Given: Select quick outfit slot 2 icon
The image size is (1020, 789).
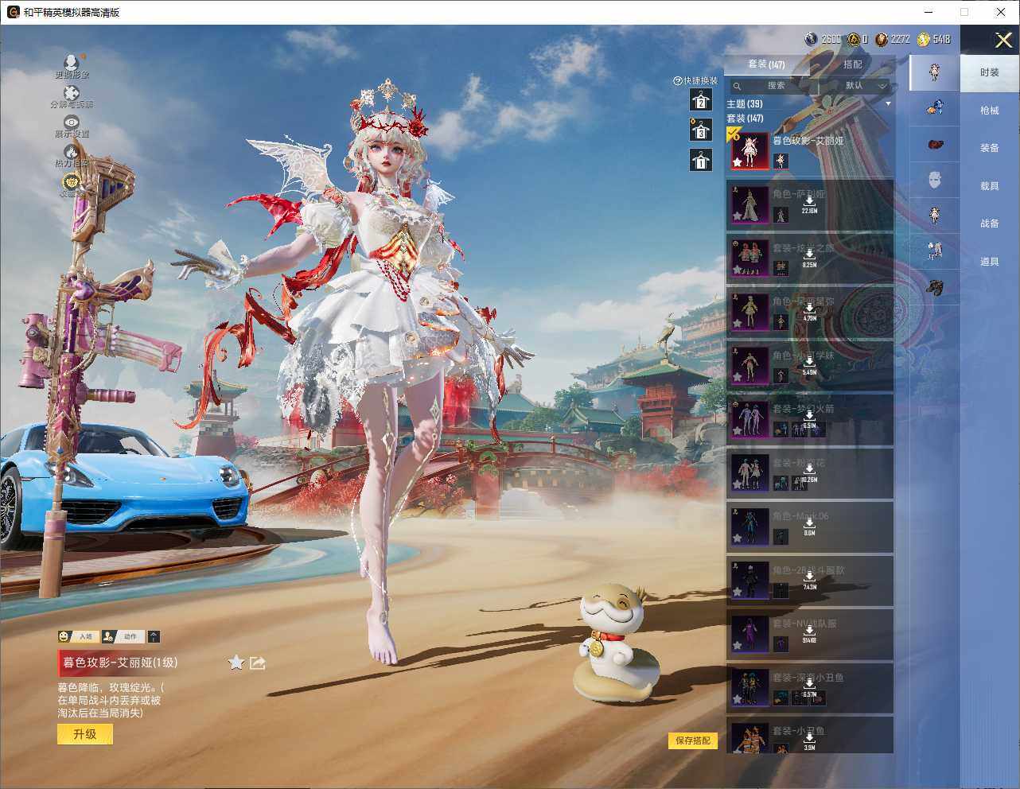Looking at the screenshot, I should pos(700,99).
